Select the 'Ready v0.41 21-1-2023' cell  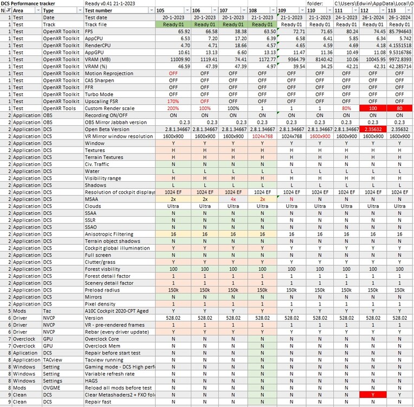[119, 3]
